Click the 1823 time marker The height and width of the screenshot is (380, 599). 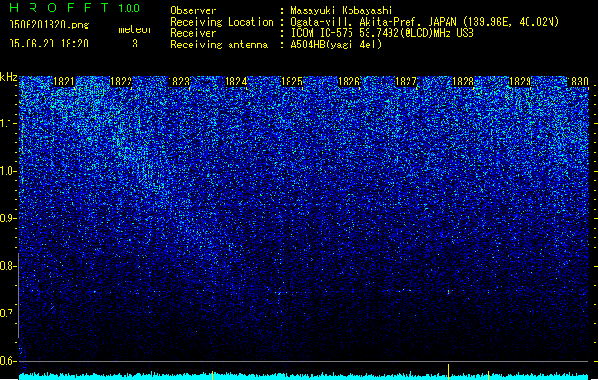178,82
